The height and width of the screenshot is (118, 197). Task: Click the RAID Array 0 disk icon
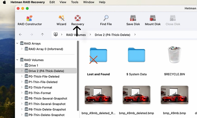tap(26, 49)
